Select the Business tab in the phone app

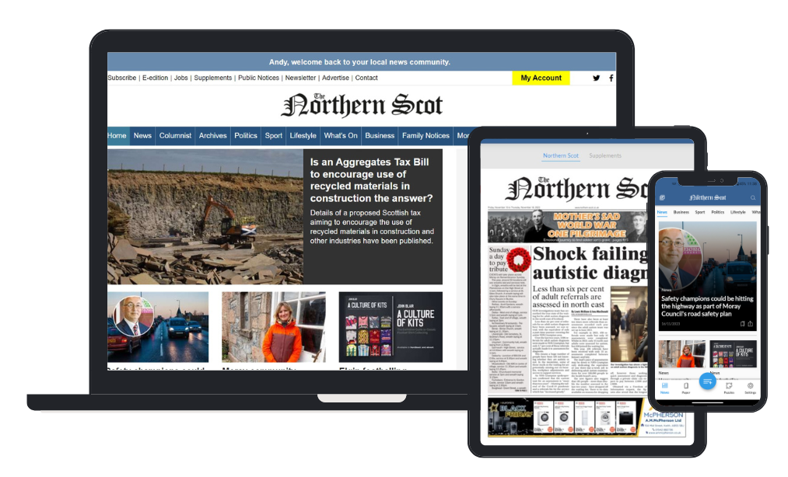click(681, 212)
